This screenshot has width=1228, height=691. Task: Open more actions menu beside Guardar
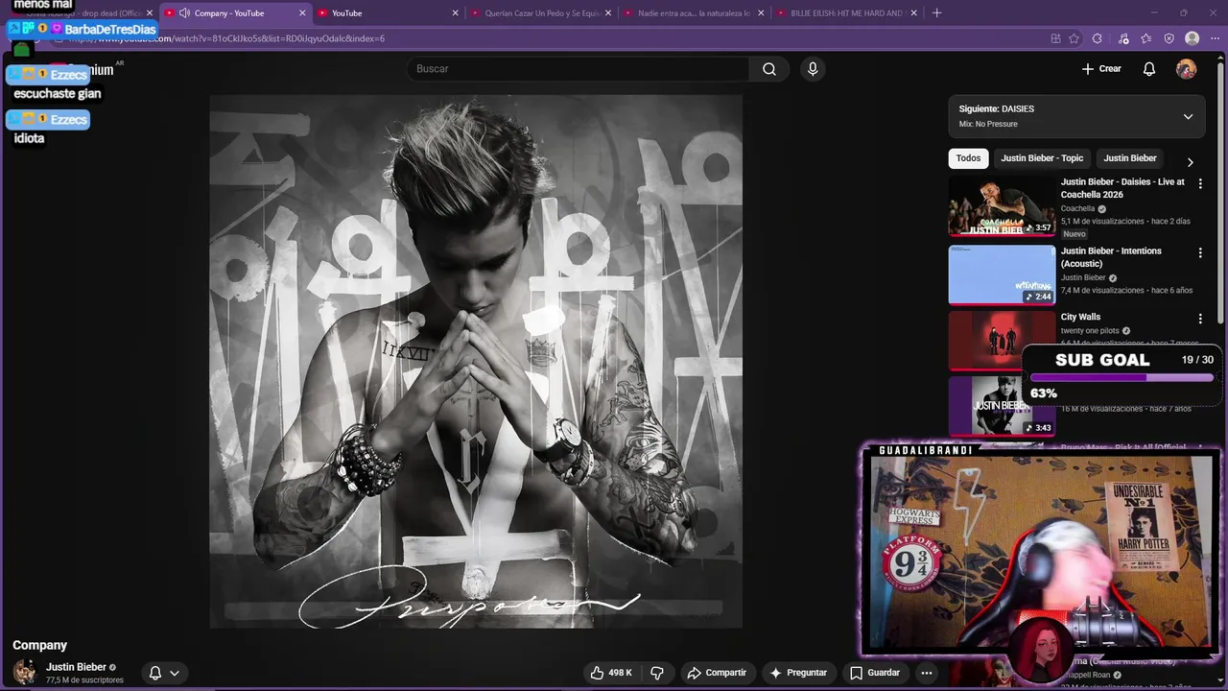[926, 673]
